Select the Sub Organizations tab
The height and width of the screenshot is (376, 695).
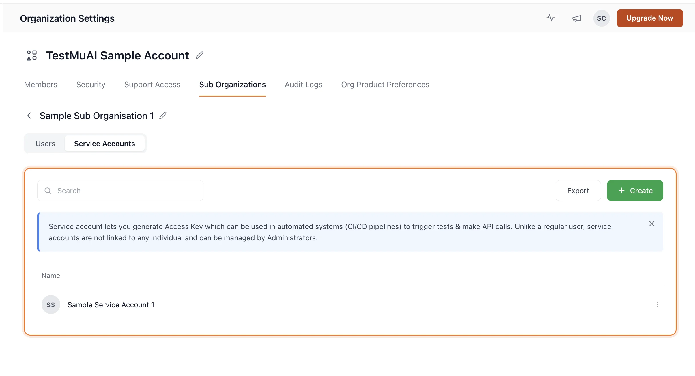[232, 85]
